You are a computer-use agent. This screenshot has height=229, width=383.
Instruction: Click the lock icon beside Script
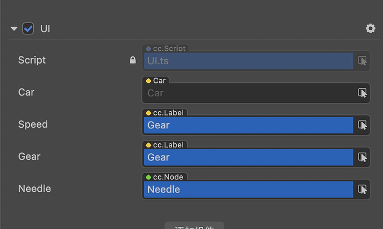[133, 60]
